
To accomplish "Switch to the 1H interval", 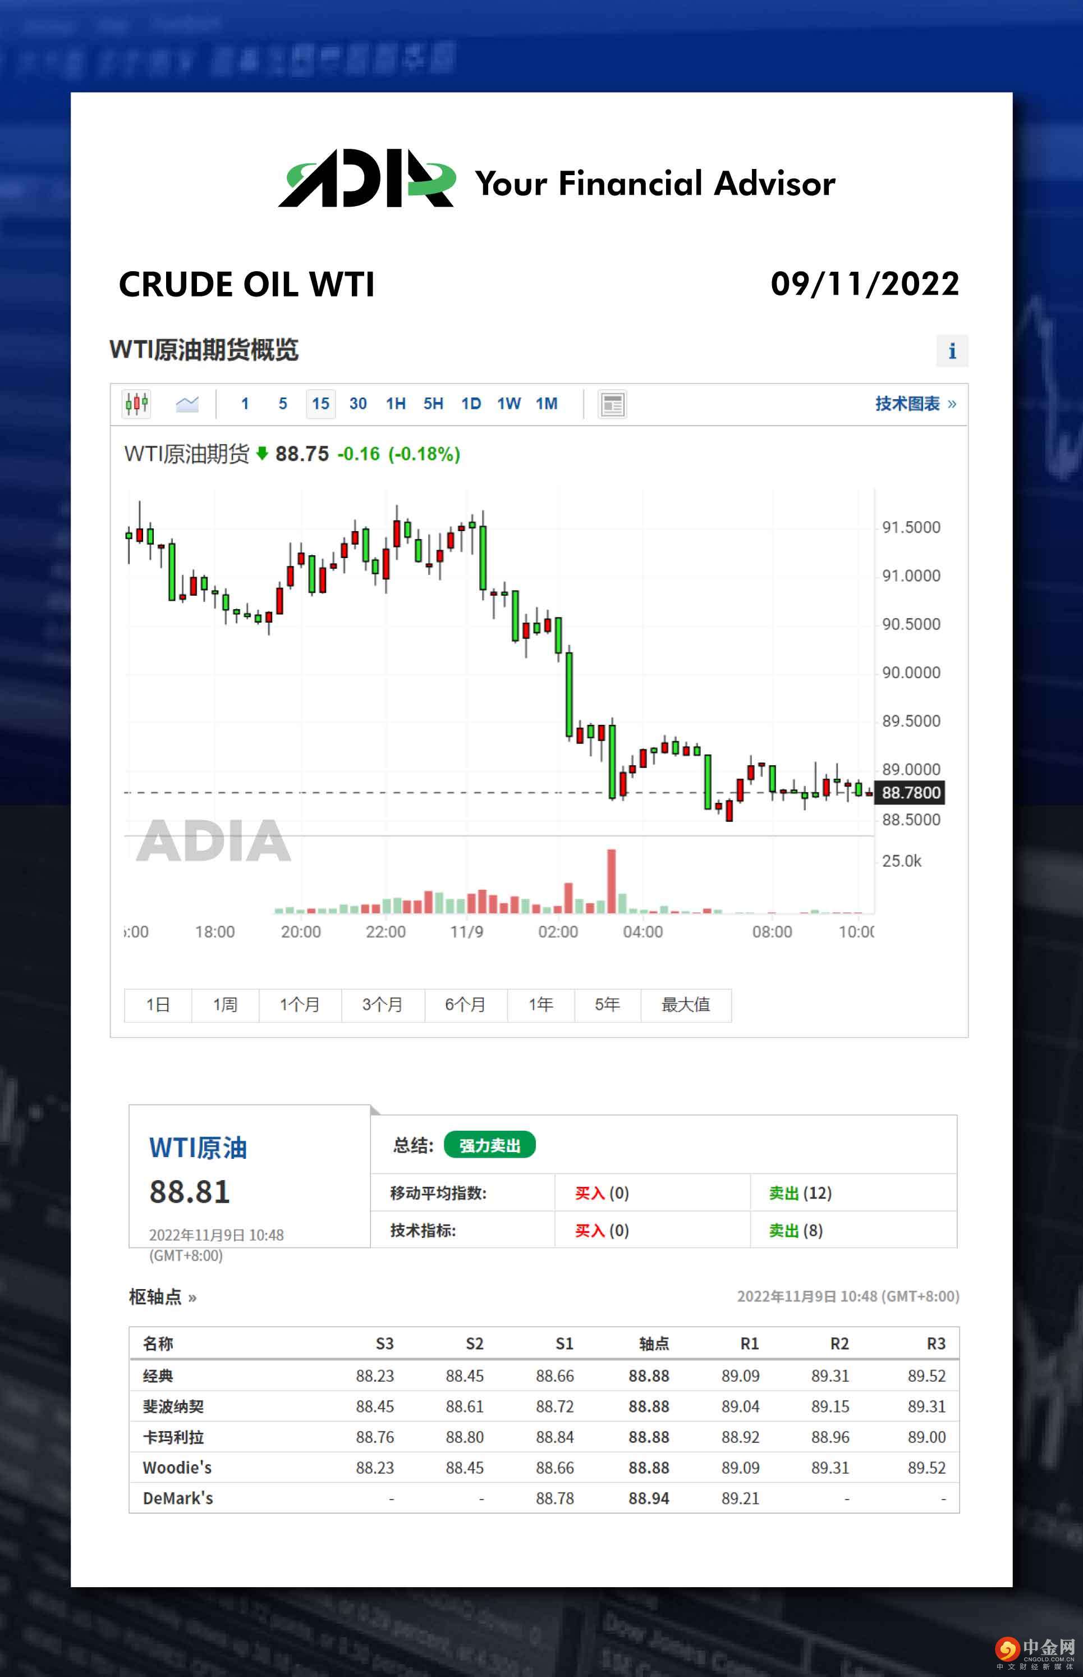I will [x=395, y=404].
